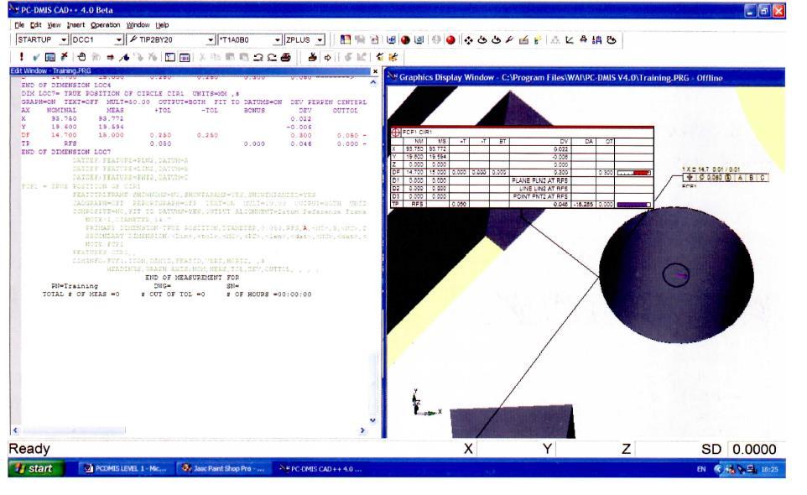Click the left-pane layout icon
This screenshot has width=807, height=495.
170,57
